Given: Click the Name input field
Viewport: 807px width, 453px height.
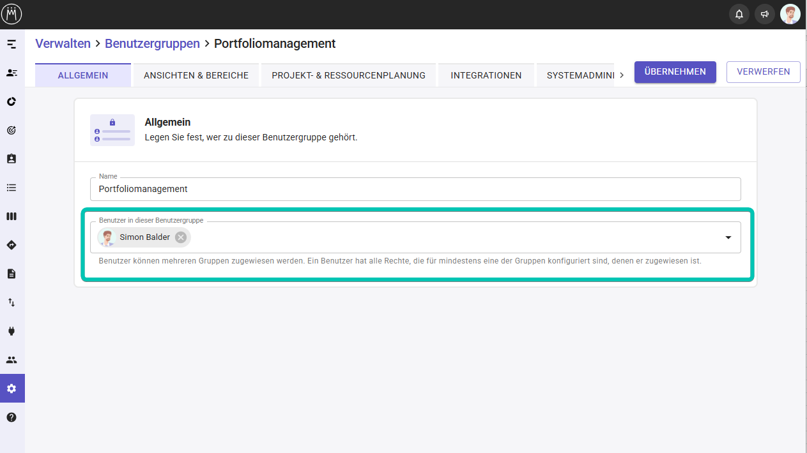Looking at the screenshot, I should pos(415,189).
